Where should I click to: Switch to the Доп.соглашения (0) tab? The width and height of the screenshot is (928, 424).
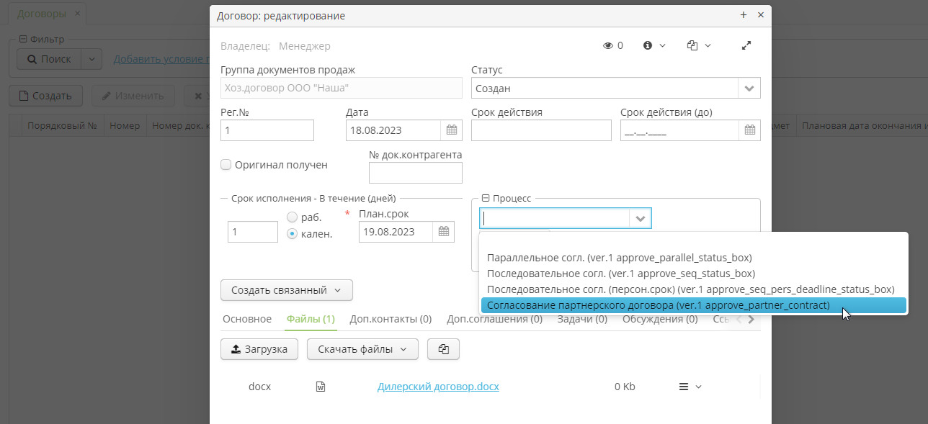click(x=494, y=318)
